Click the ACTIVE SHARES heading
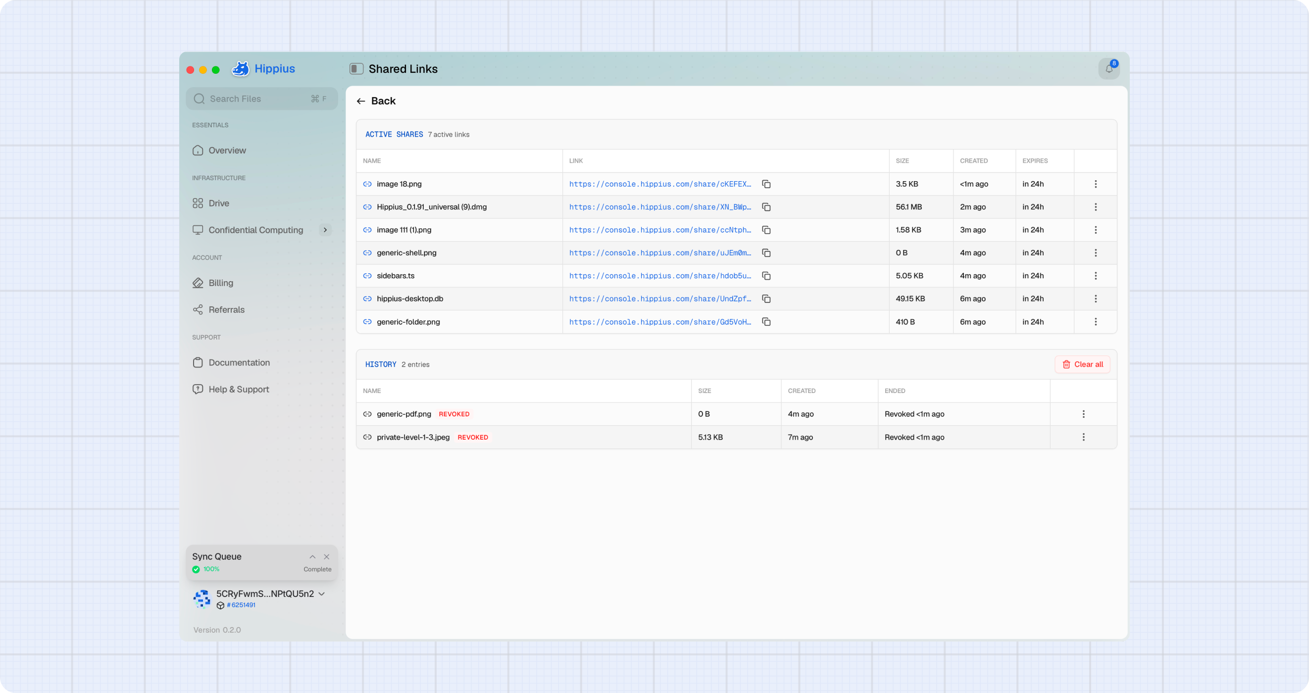Image resolution: width=1309 pixels, height=693 pixels. pos(394,134)
